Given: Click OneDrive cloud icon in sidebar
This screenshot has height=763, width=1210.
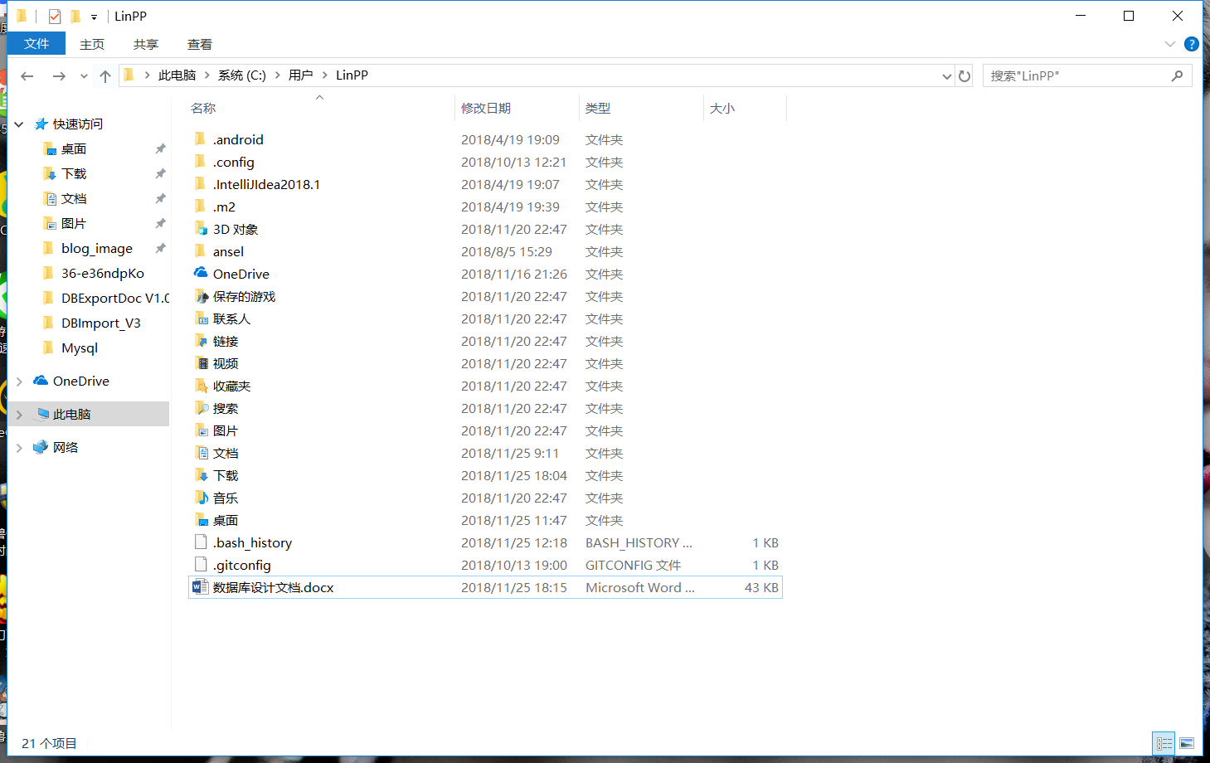Looking at the screenshot, I should 41,381.
